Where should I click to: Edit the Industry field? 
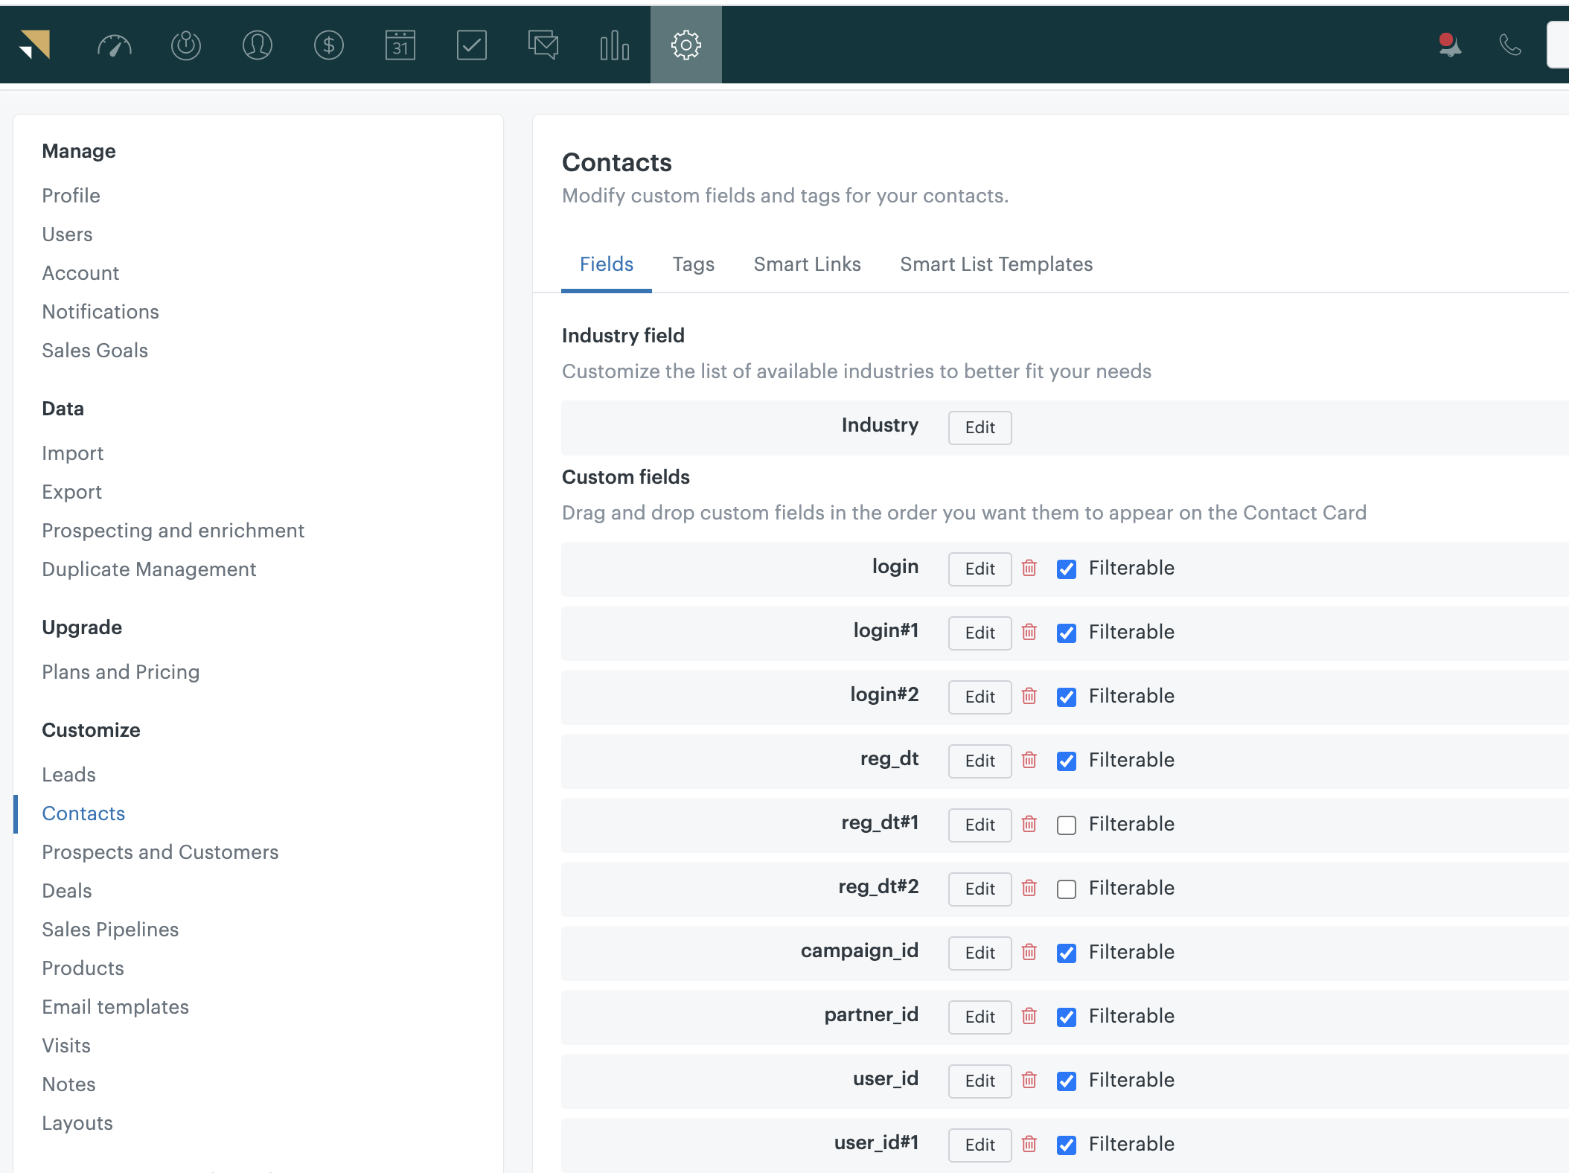[980, 427]
